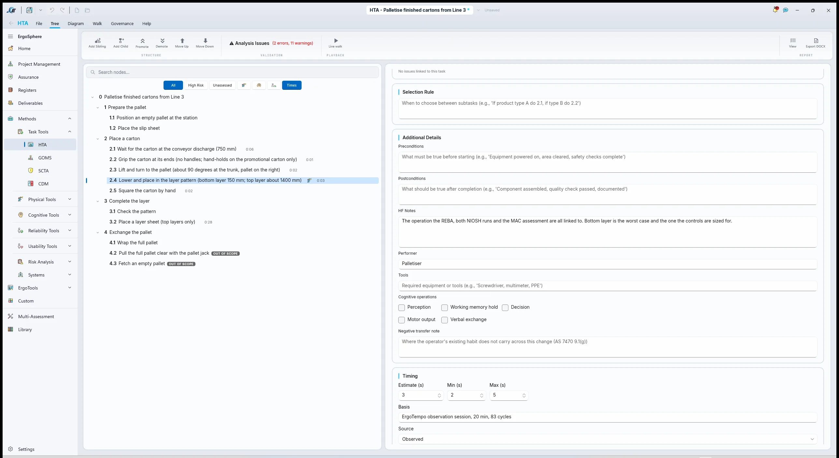Tick the Perception checkbox
839x458 pixels.
point(402,307)
